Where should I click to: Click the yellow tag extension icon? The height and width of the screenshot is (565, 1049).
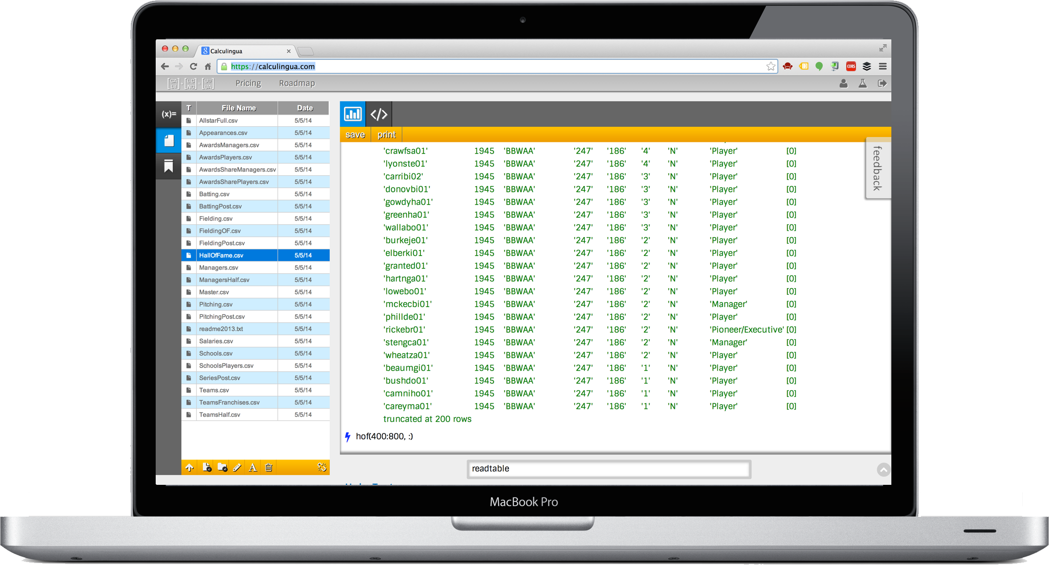pyautogui.click(x=804, y=67)
